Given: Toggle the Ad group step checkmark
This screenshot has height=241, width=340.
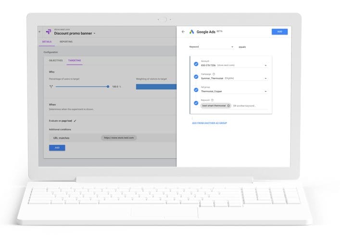Looking at the screenshot, I should pyautogui.click(x=196, y=90).
